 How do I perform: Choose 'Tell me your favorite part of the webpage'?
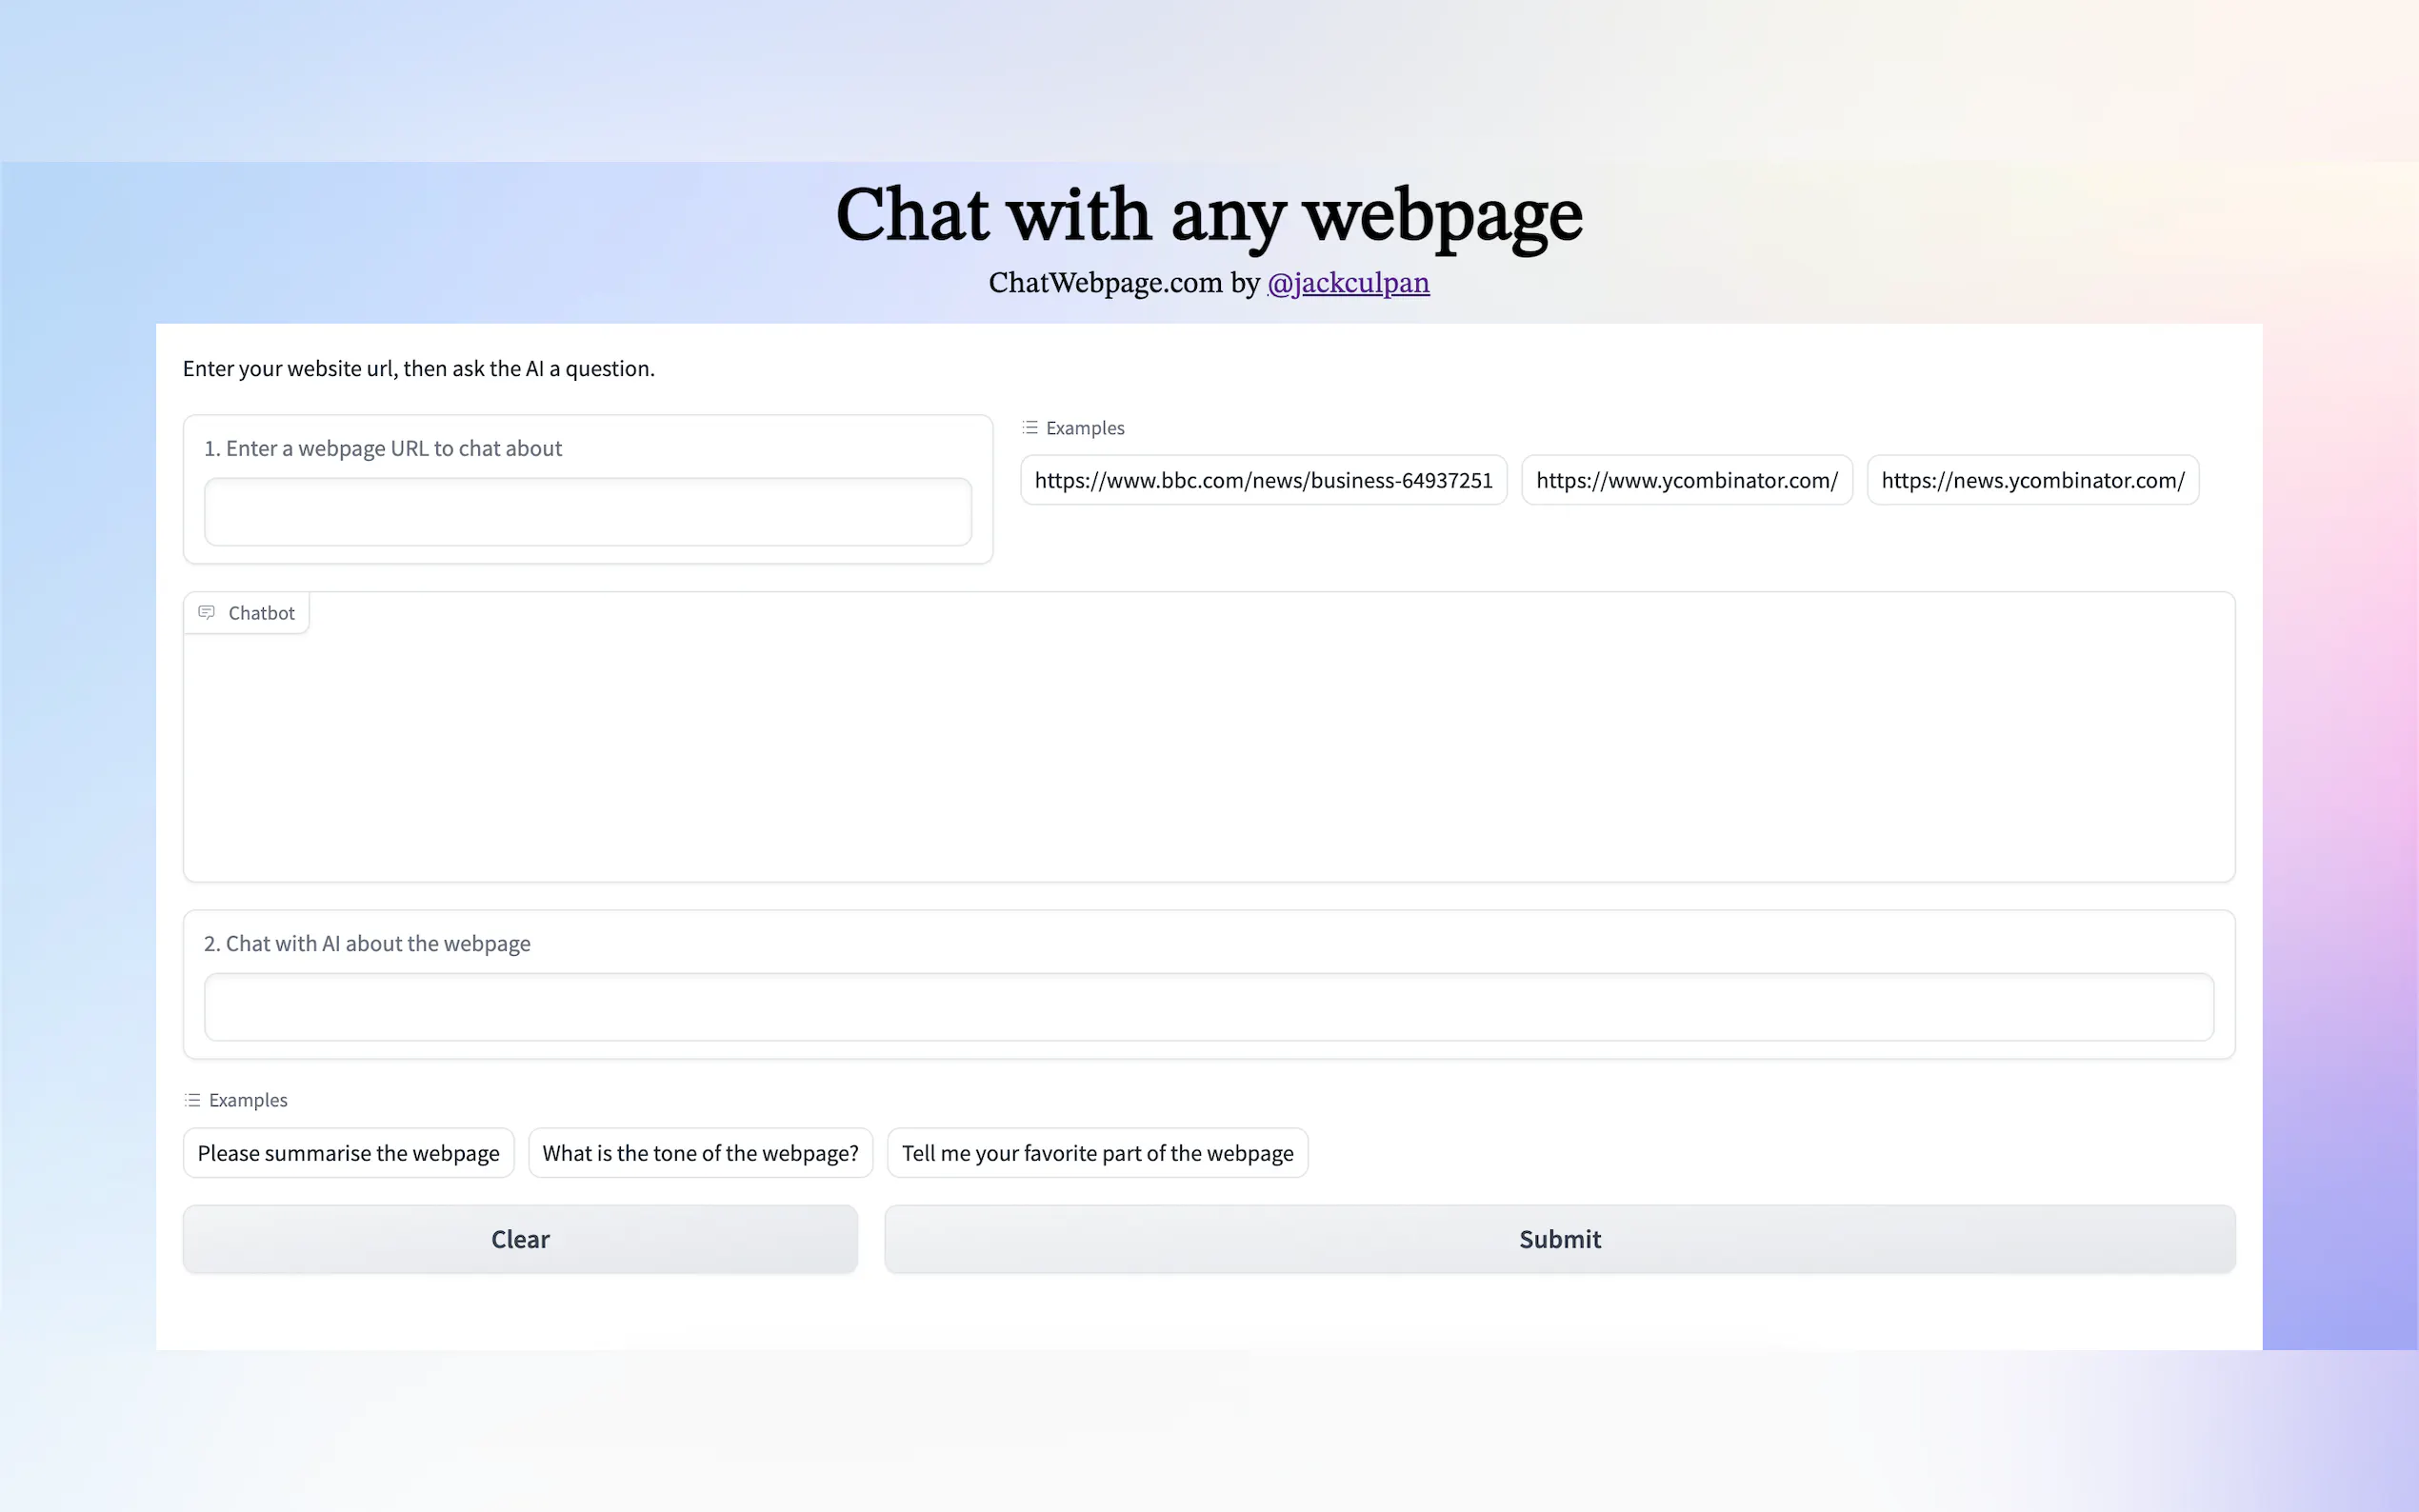(1097, 1152)
